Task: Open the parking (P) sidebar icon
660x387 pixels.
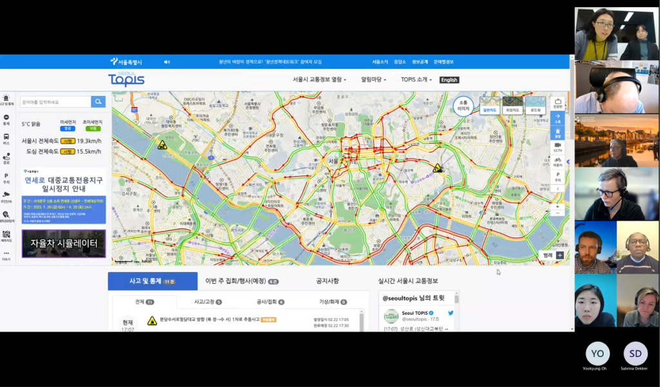Action: point(6,178)
